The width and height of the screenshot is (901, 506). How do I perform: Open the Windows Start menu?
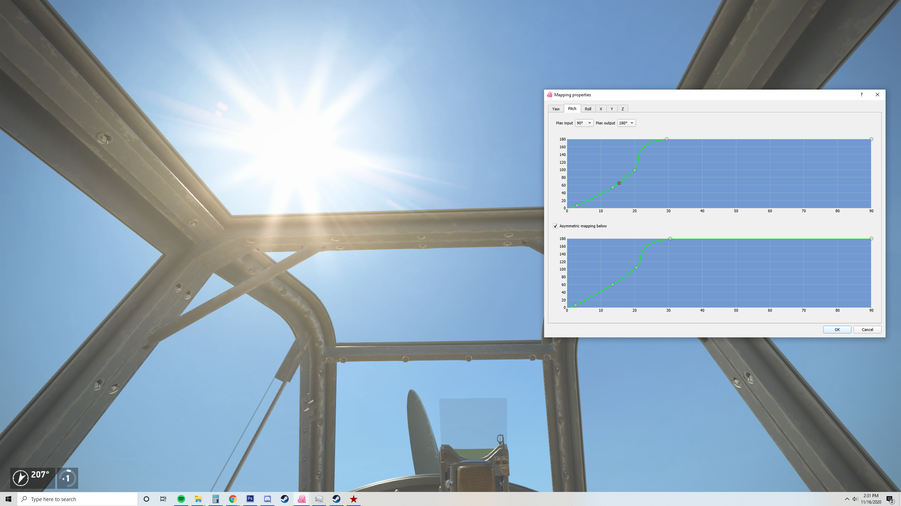pyautogui.click(x=8, y=499)
